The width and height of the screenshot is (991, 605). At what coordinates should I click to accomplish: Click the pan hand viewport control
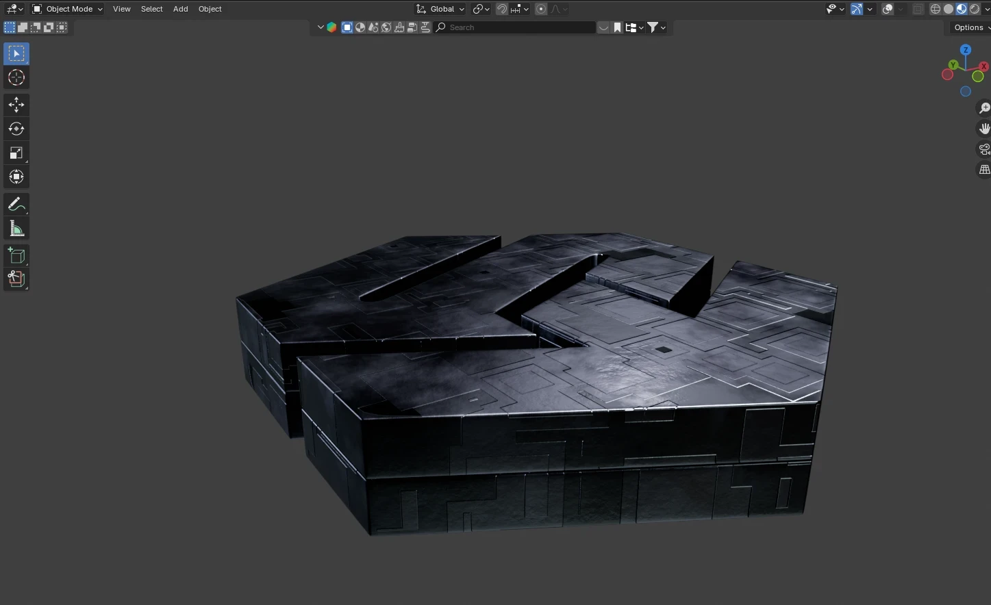[984, 129]
